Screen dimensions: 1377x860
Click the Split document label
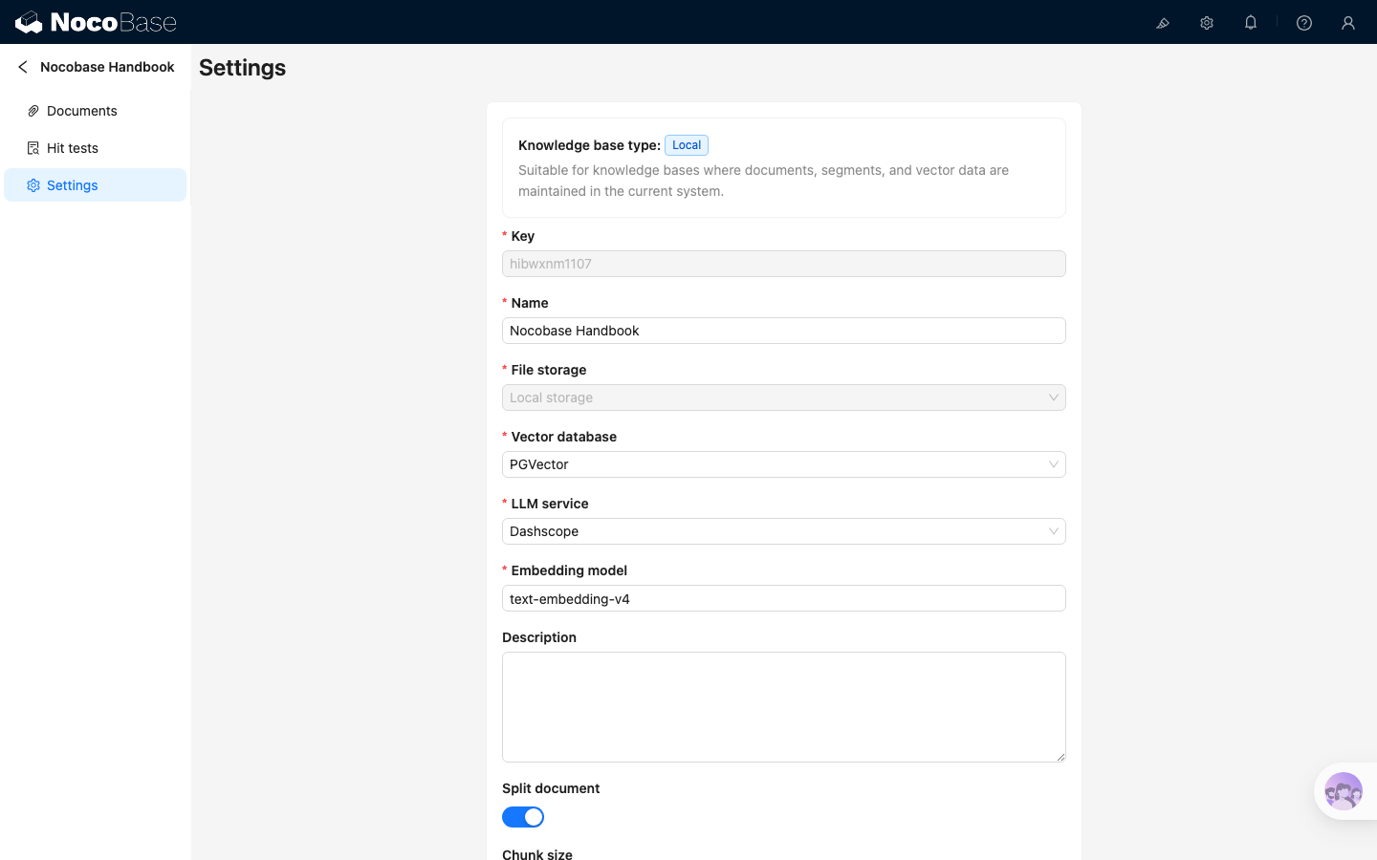(x=551, y=788)
